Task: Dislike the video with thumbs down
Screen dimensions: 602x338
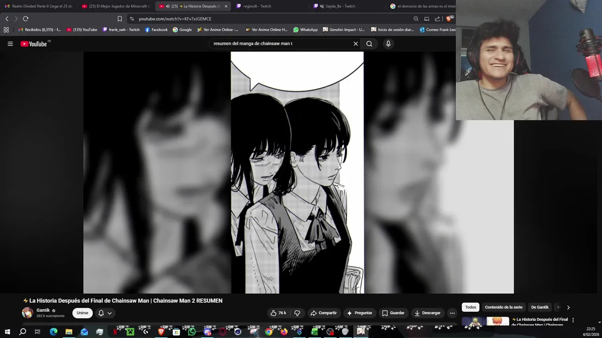Action: [297, 313]
